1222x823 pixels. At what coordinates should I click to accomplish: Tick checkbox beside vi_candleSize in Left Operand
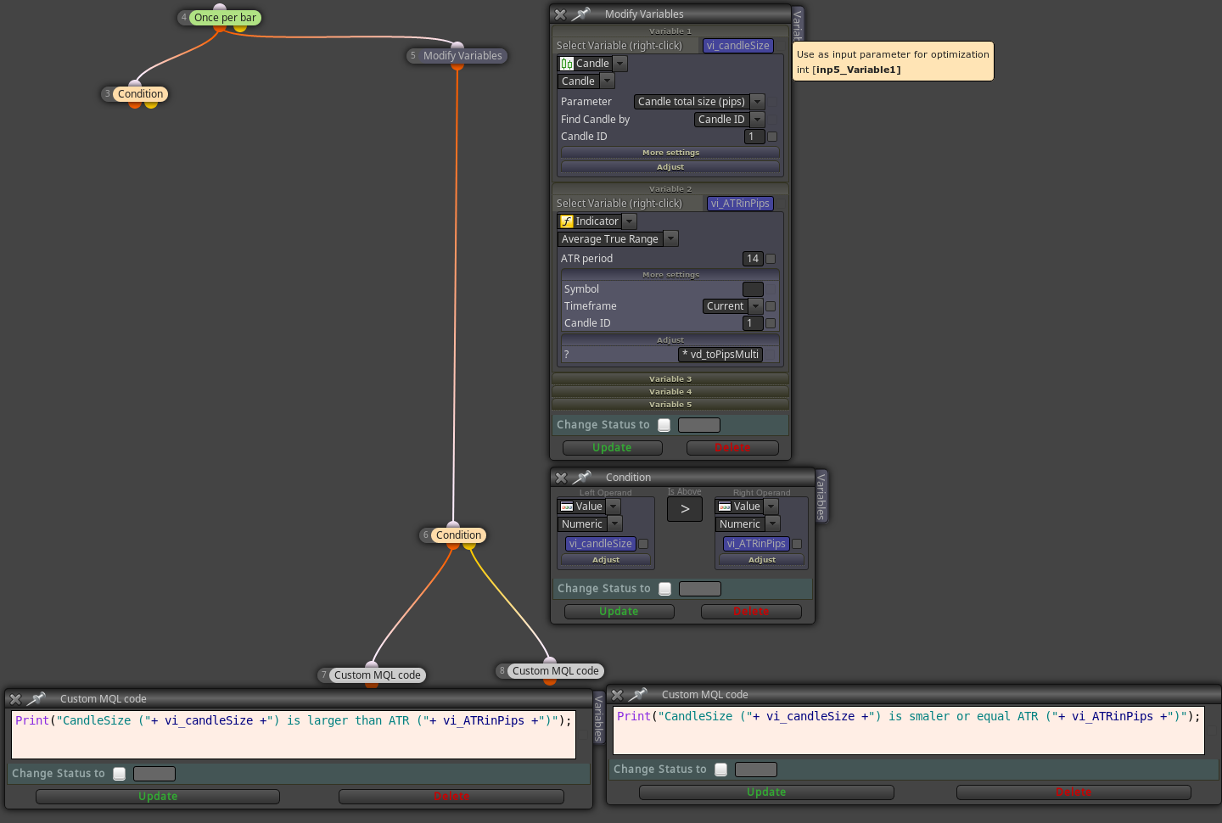pos(643,544)
